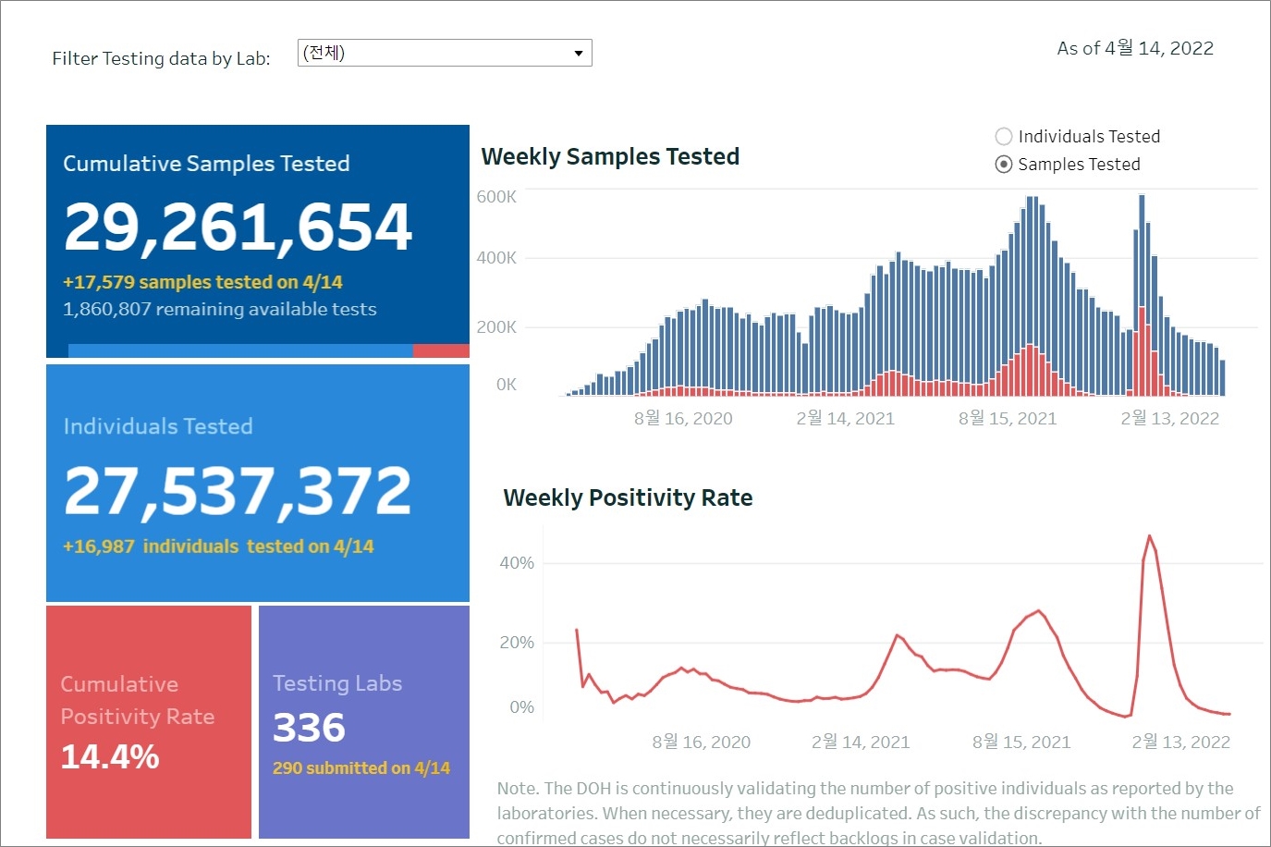The width and height of the screenshot is (1271, 847).
Task: Click the Cumulative Positivity Rate tile showing 14.4%
Action: (x=149, y=722)
